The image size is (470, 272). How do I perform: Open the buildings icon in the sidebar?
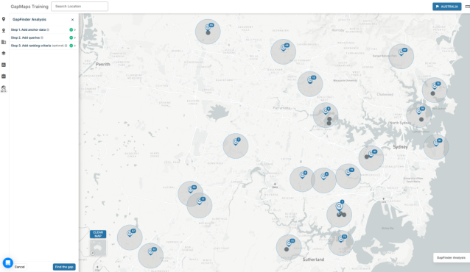[4, 42]
